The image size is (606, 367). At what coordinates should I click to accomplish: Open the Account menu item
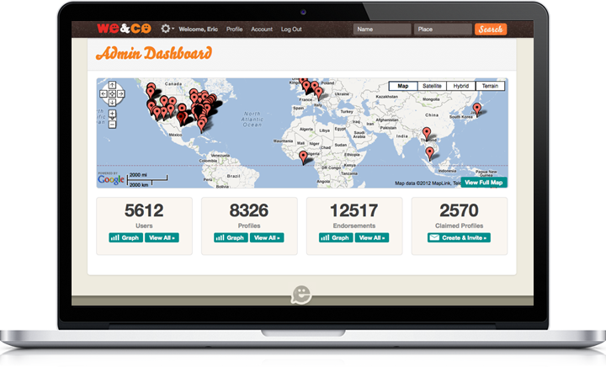click(x=262, y=29)
